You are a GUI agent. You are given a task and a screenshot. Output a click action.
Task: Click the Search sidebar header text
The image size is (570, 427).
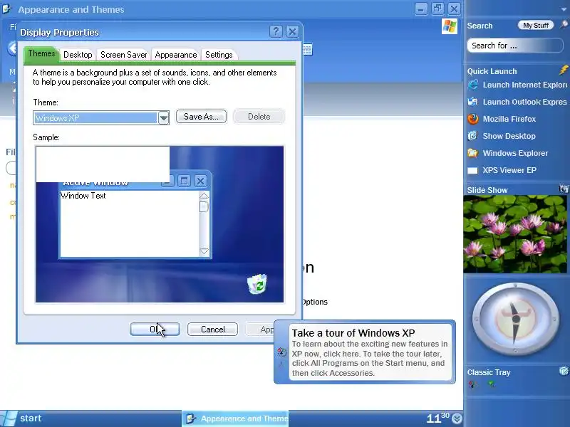click(480, 26)
